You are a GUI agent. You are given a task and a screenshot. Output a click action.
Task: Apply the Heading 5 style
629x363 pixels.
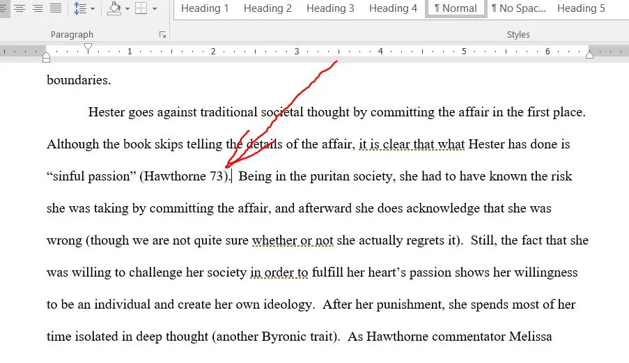tap(581, 8)
